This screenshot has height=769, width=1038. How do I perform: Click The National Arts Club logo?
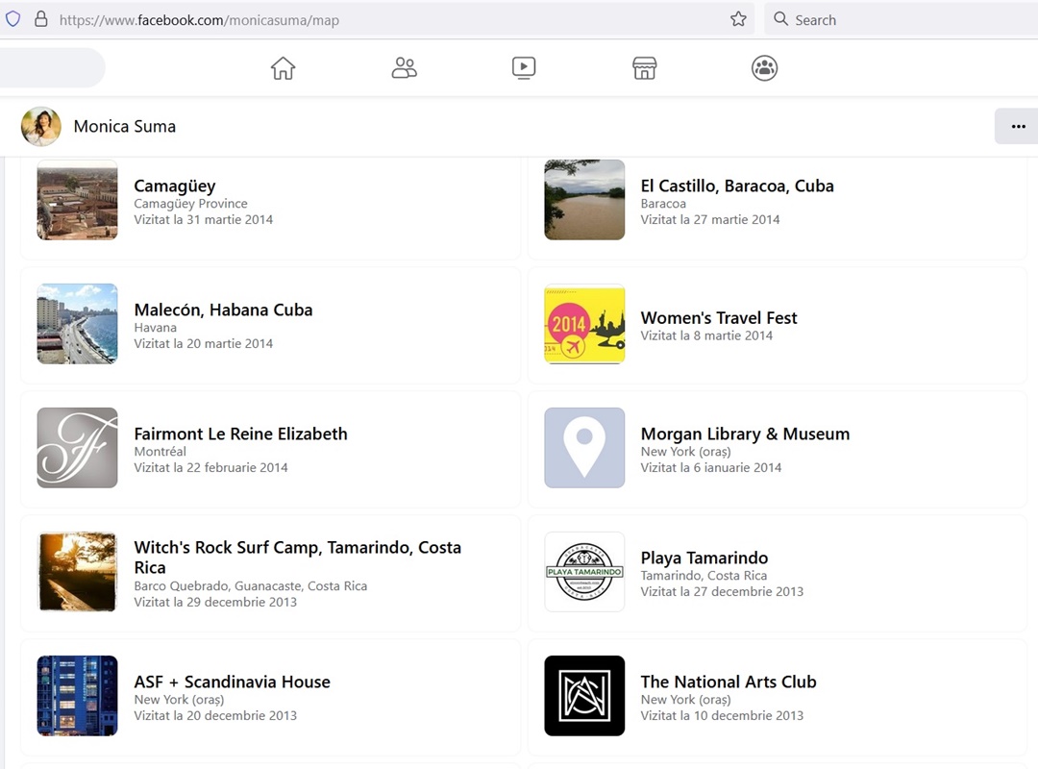[584, 696]
